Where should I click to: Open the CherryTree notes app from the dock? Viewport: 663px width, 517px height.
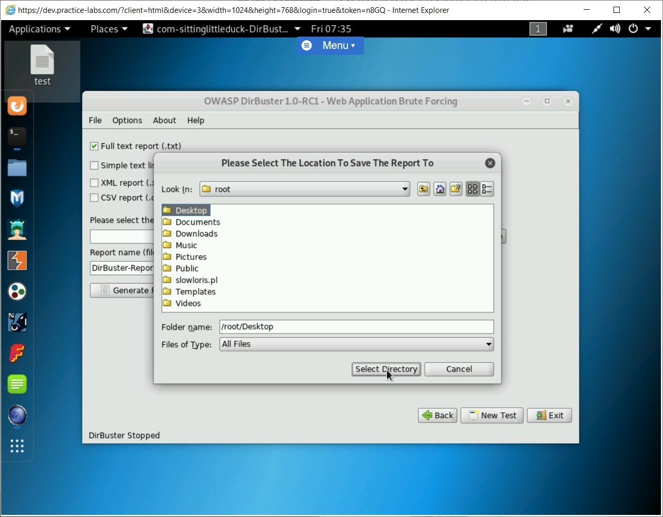click(17, 384)
